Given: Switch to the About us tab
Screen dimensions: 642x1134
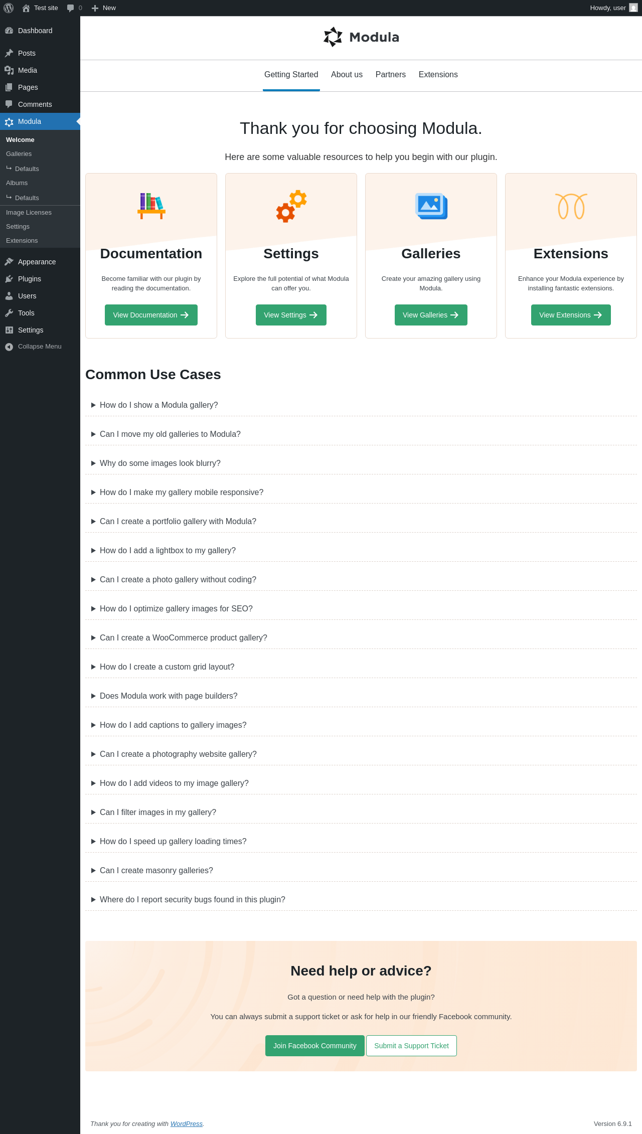Looking at the screenshot, I should 347,75.
